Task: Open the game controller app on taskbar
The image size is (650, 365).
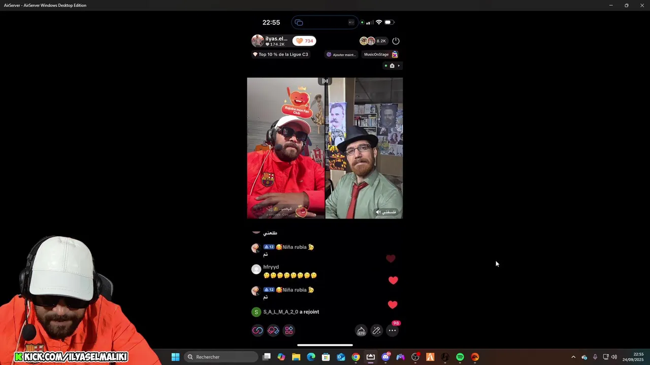Action: pyautogui.click(x=401, y=357)
